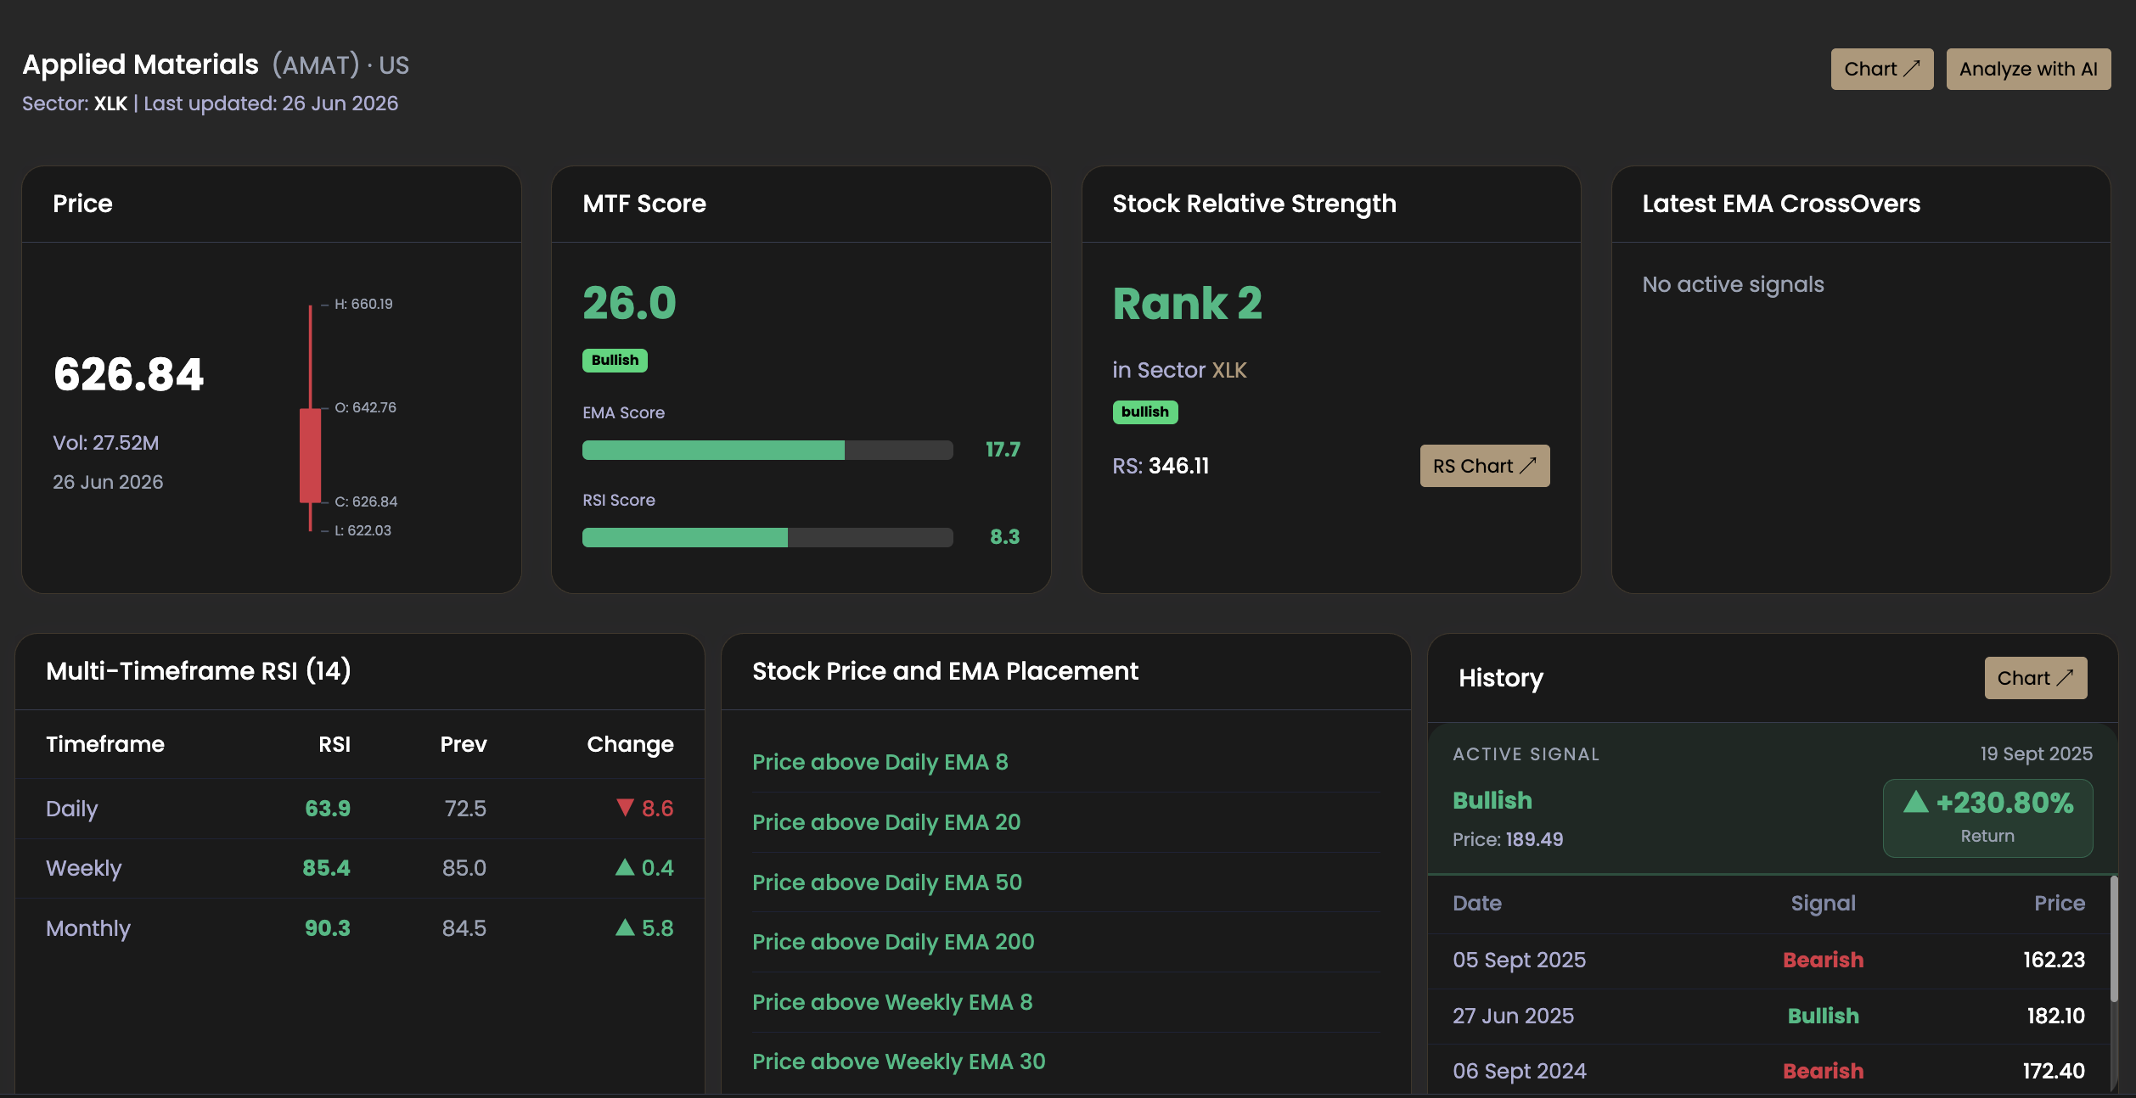Click the History Price column header
This screenshot has width=2136, height=1098.
coord(2060,903)
